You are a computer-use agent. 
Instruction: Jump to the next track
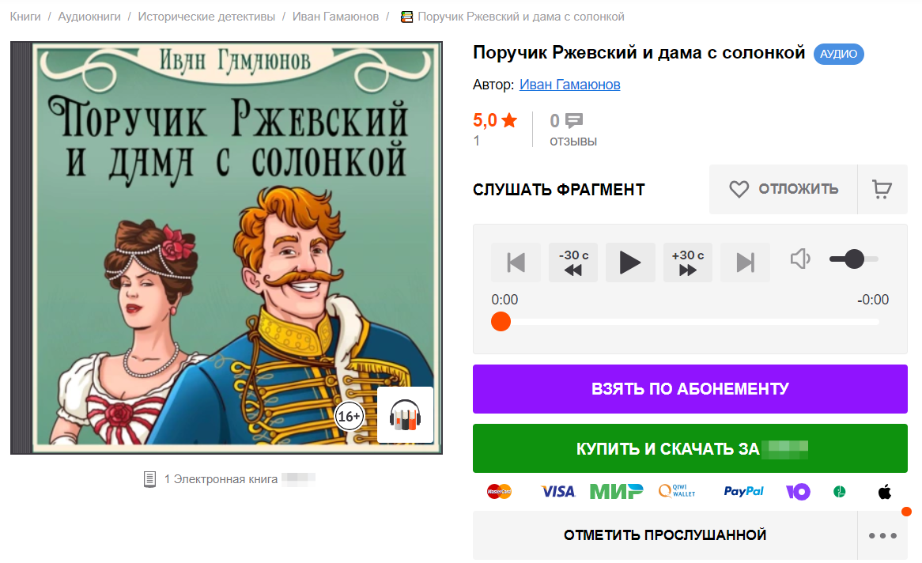pos(745,263)
